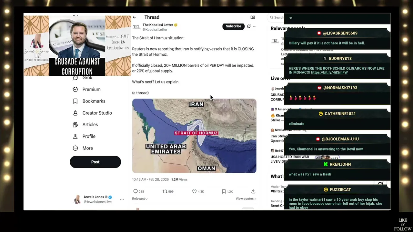413x232 pixels.
Task: Bookmark the post with bookmark icon
Action: click(224, 191)
